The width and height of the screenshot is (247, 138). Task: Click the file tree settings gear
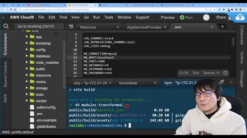click(58, 34)
